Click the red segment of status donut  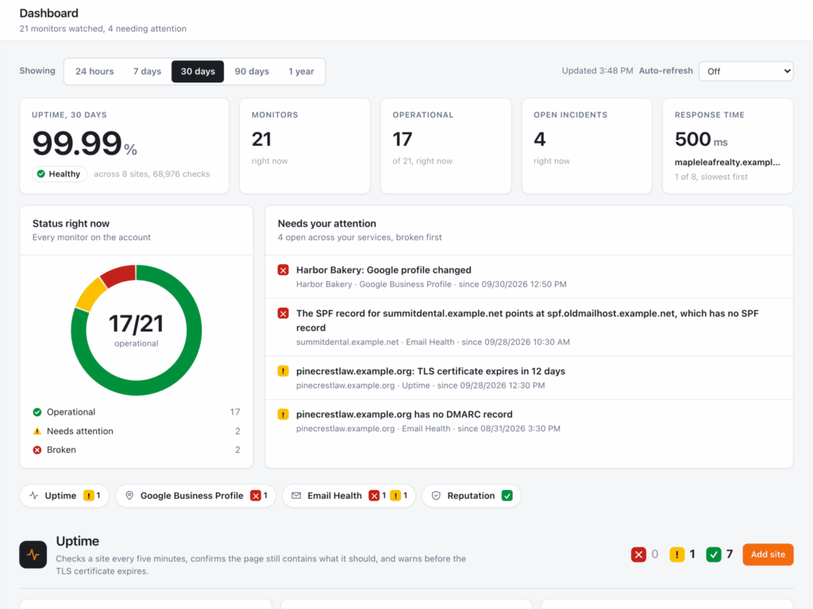[118, 275]
